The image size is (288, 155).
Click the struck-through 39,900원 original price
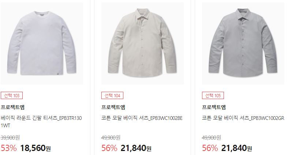tap(10, 137)
